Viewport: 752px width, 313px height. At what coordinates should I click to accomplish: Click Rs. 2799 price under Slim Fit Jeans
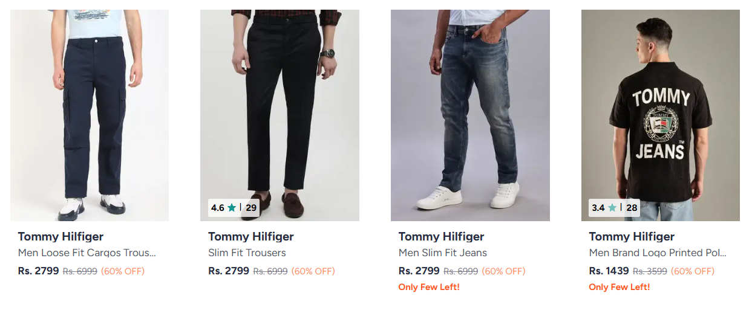419,271
